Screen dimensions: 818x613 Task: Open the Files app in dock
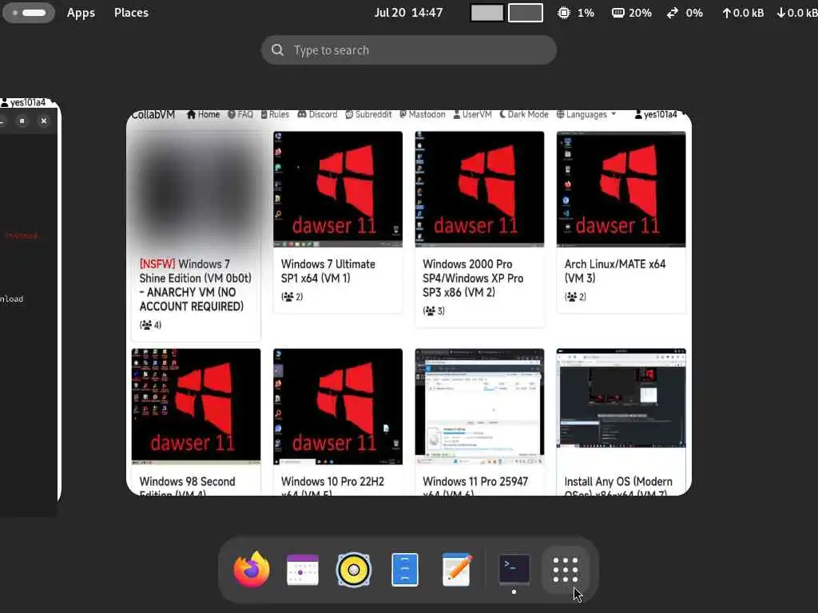point(405,570)
